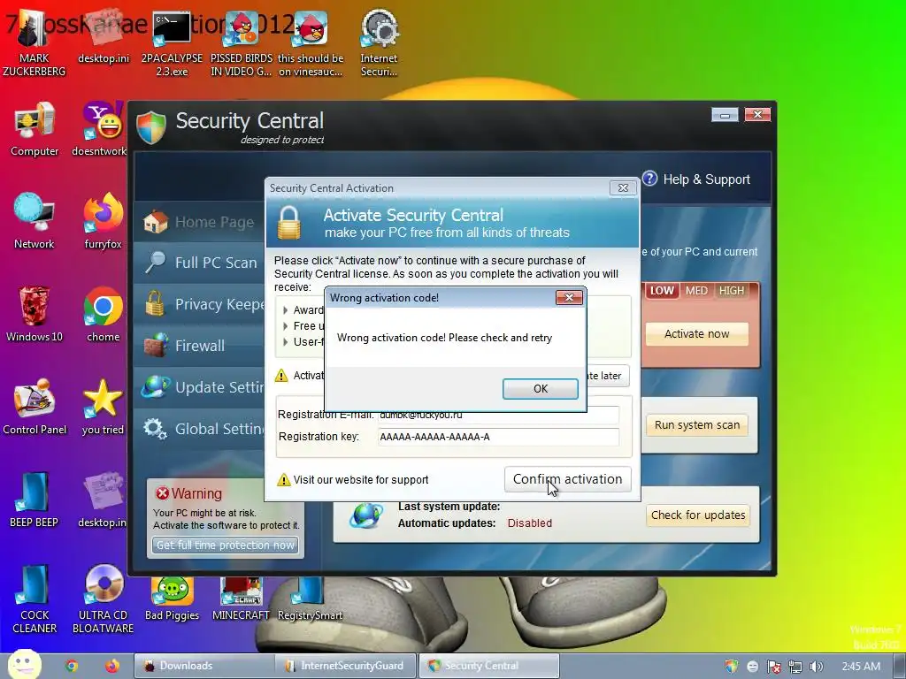This screenshot has width=906, height=679.
Task: Click the Activate now button
Action: click(x=697, y=333)
